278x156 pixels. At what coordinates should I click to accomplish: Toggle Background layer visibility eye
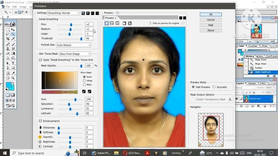tap(237, 99)
